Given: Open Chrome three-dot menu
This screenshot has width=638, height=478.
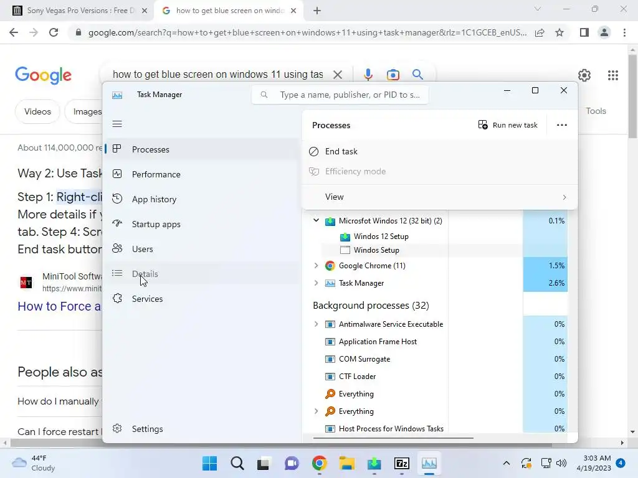Looking at the screenshot, I should click(x=624, y=32).
